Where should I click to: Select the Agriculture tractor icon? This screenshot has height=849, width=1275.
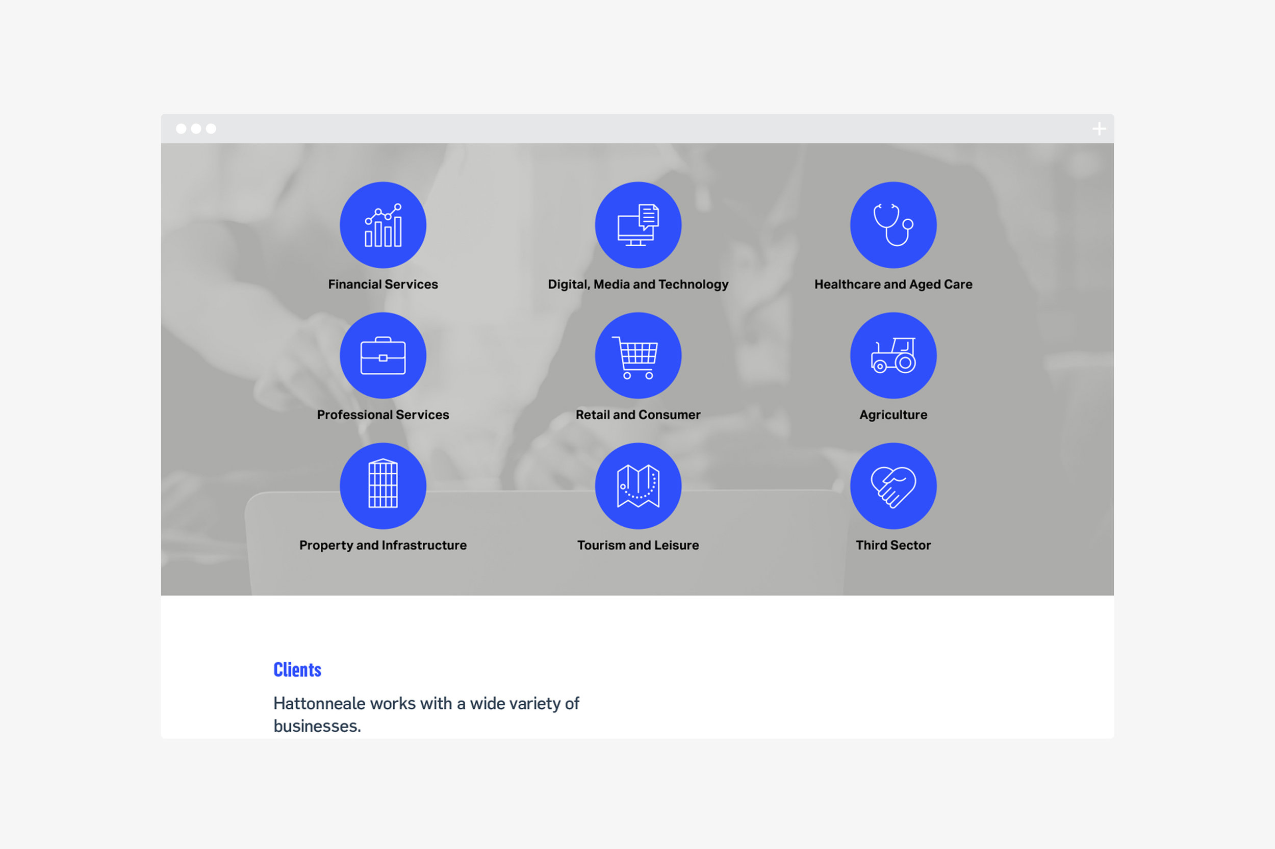click(x=894, y=355)
